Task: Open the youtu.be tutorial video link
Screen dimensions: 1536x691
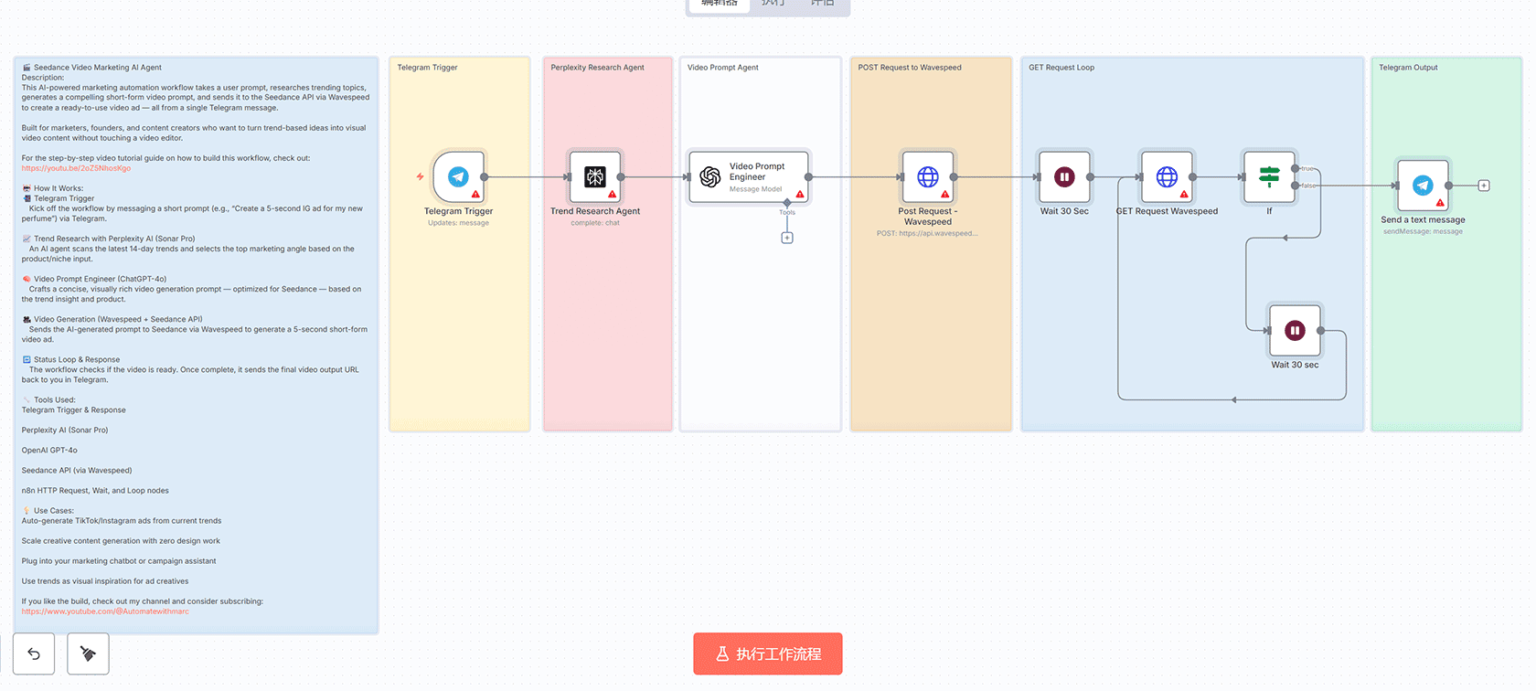Action: point(76,168)
